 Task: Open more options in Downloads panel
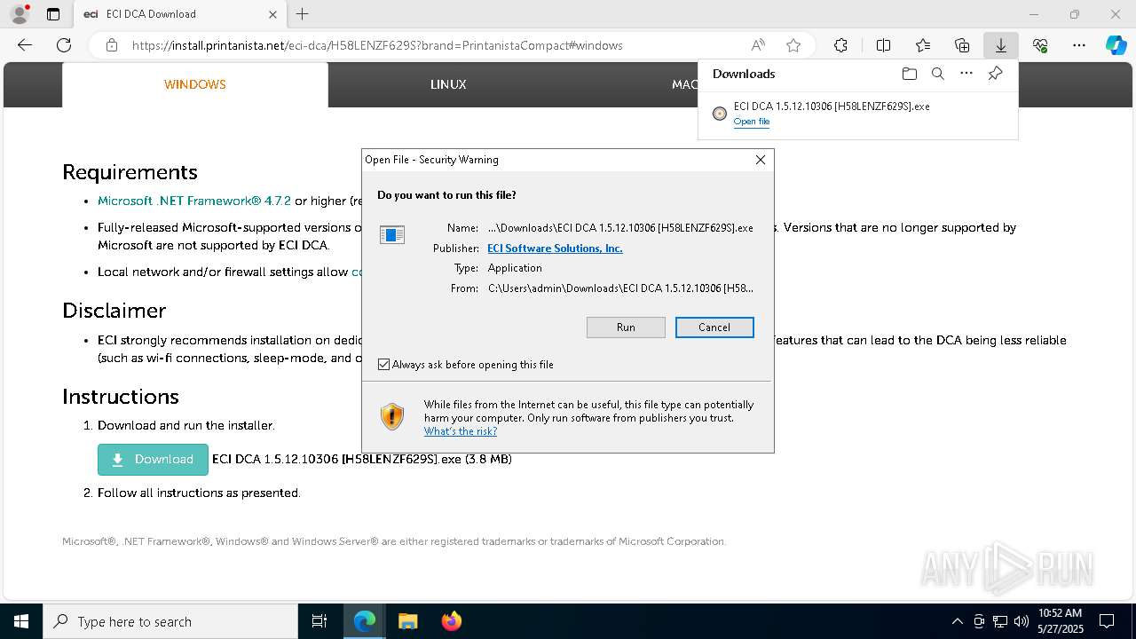point(966,74)
